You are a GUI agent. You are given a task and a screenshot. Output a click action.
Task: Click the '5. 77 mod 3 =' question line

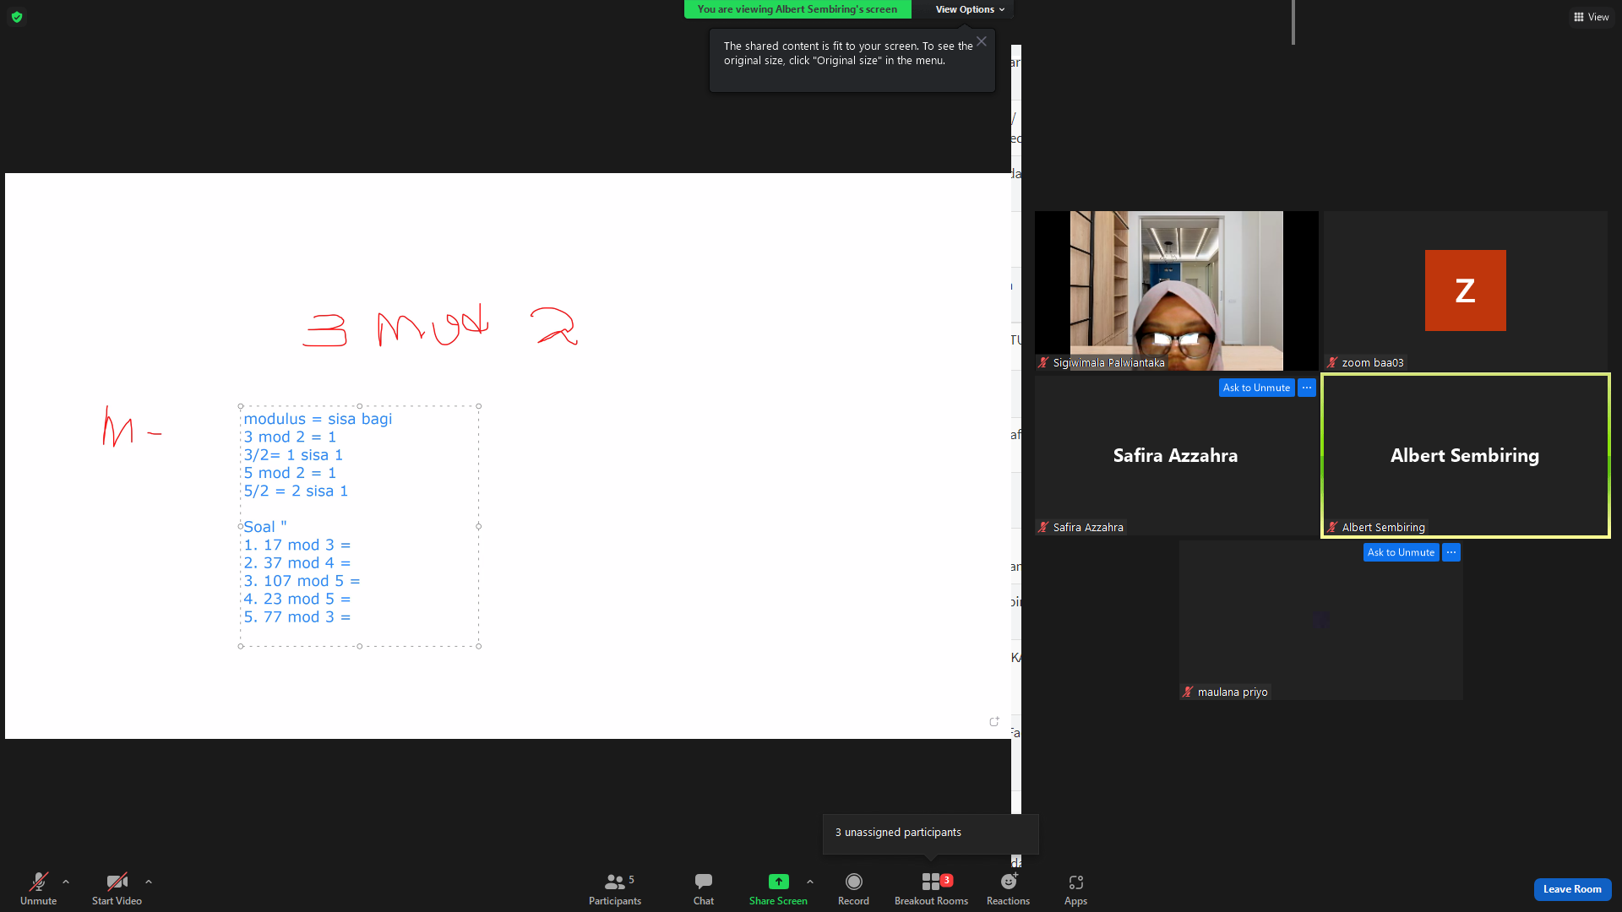tap(297, 617)
